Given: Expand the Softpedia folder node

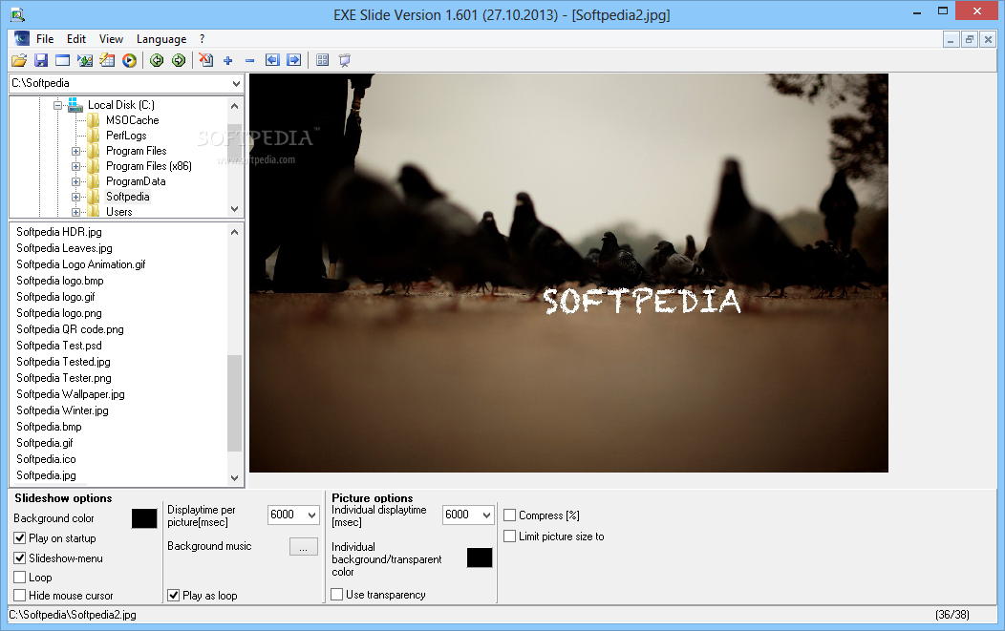Looking at the screenshot, I should (x=75, y=198).
